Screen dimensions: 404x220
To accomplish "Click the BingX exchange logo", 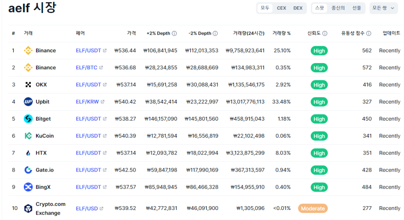I will [28, 187].
